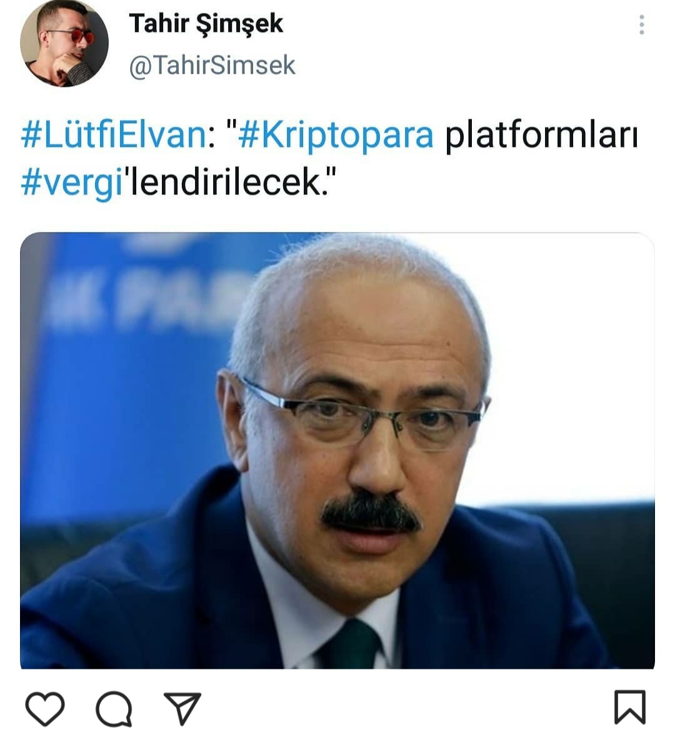View Tahir Şimşek's profile picture

(x=64, y=43)
